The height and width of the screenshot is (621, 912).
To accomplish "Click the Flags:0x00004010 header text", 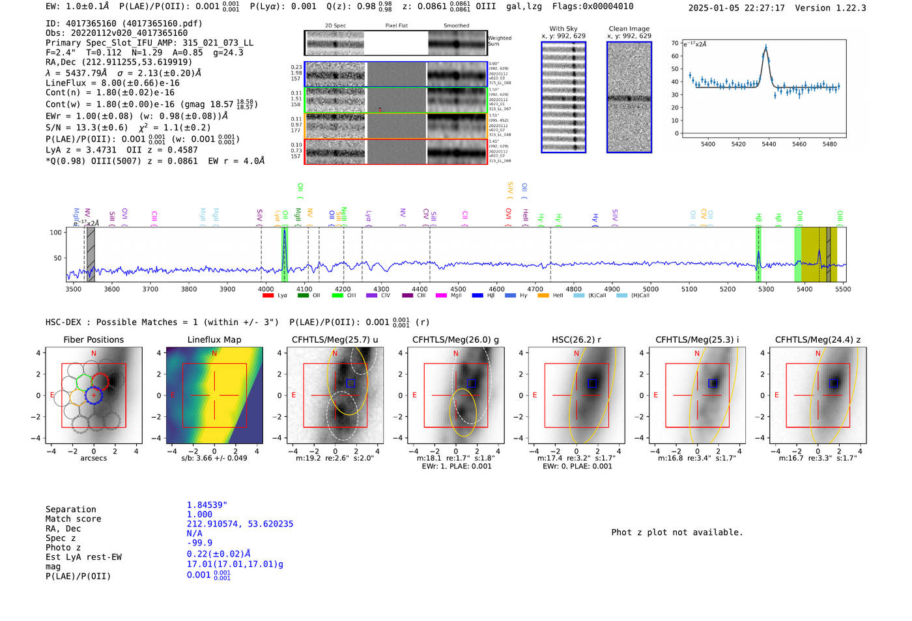I will coord(593,7).
